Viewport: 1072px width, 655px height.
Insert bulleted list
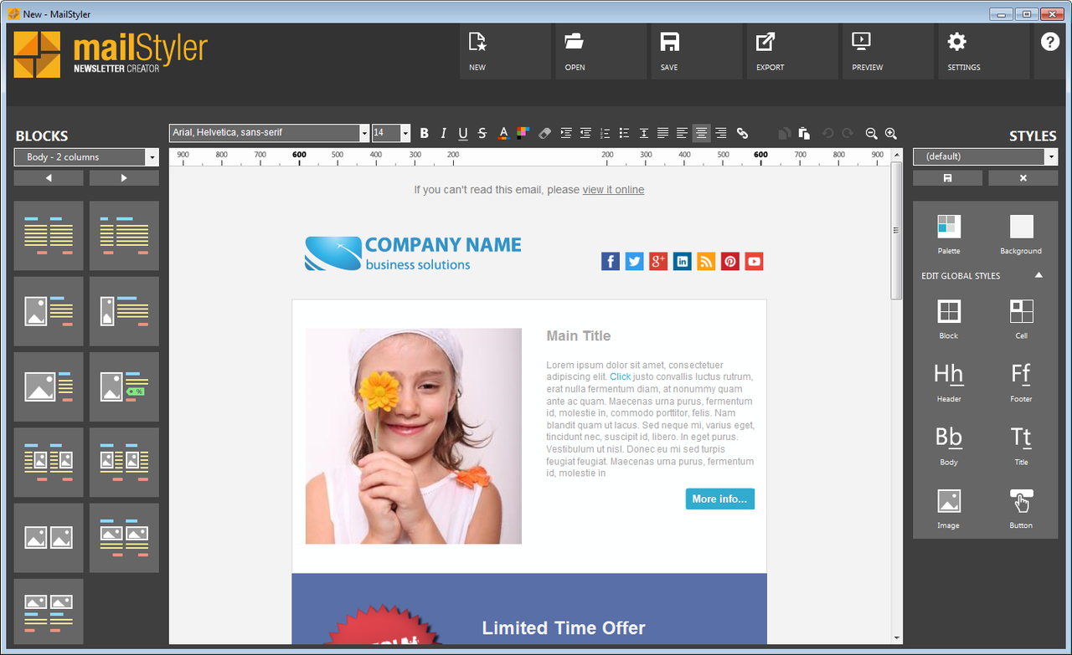pos(624,133)
